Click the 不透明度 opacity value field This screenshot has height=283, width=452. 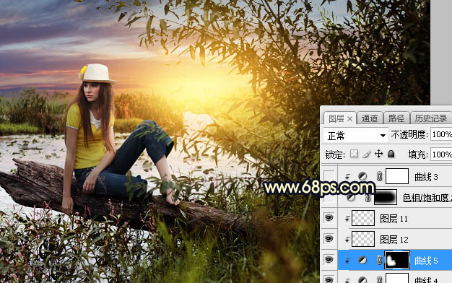(441, 134)
